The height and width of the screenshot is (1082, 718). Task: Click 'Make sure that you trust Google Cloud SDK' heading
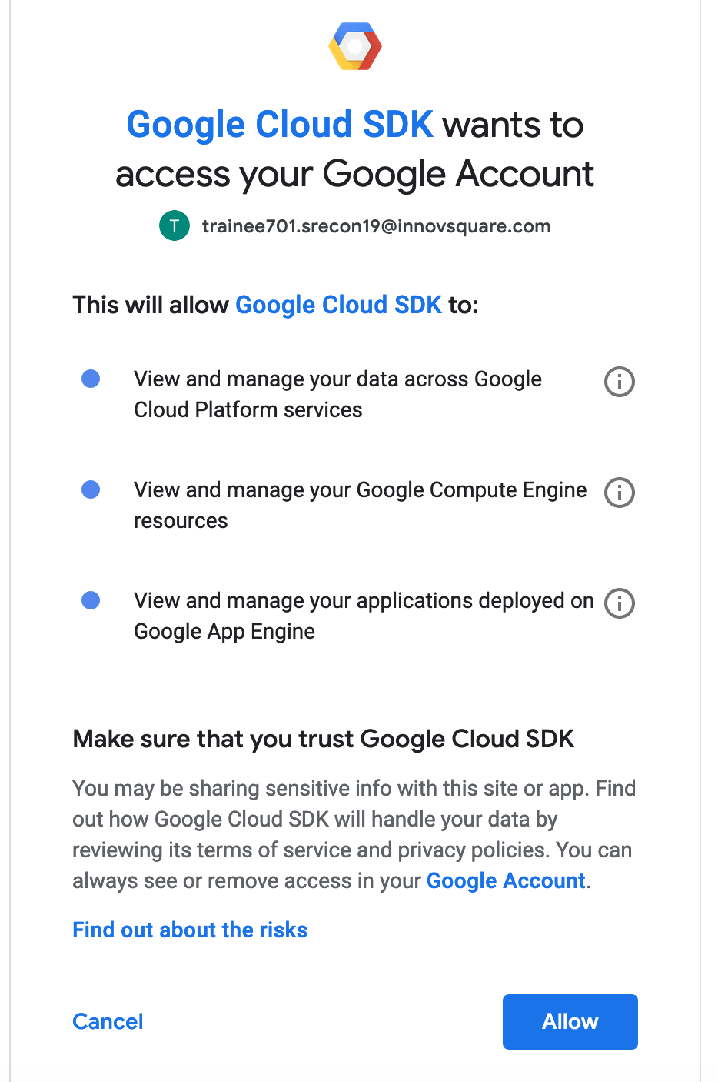pos(324,739)
